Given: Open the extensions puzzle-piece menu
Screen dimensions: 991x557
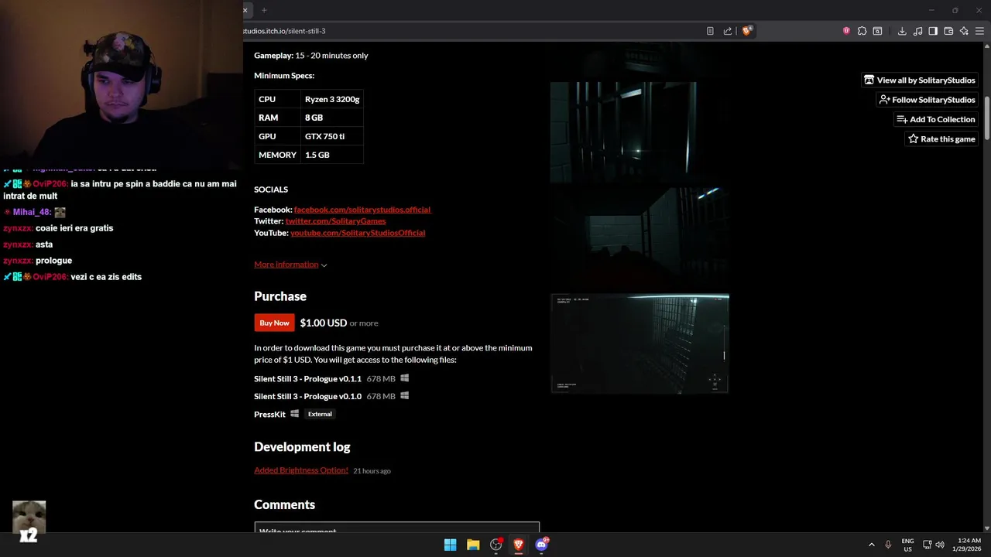Looking at the screenshot, I should point(862,31).
